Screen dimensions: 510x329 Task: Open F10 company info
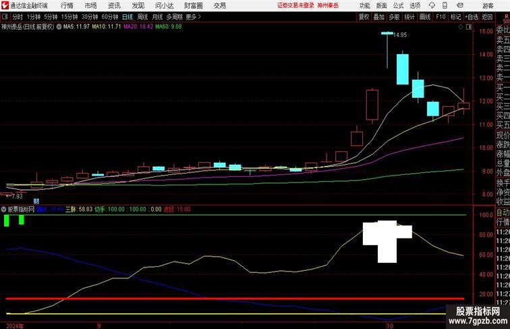(441, 17)
